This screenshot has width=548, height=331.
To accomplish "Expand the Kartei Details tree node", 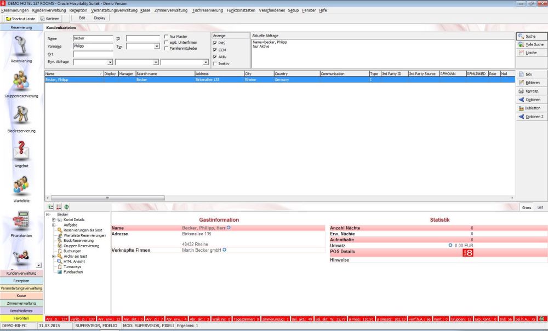I will pos(54,220).
